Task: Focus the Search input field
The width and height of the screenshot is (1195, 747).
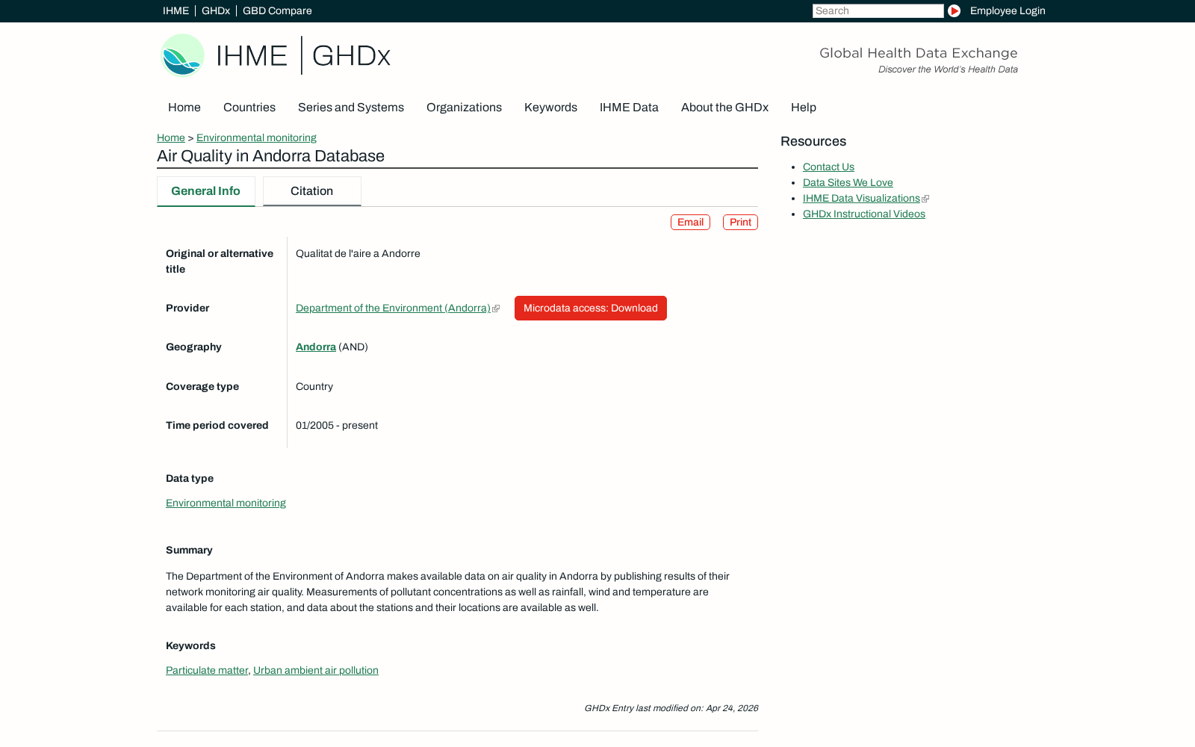Action: [878, 11]
